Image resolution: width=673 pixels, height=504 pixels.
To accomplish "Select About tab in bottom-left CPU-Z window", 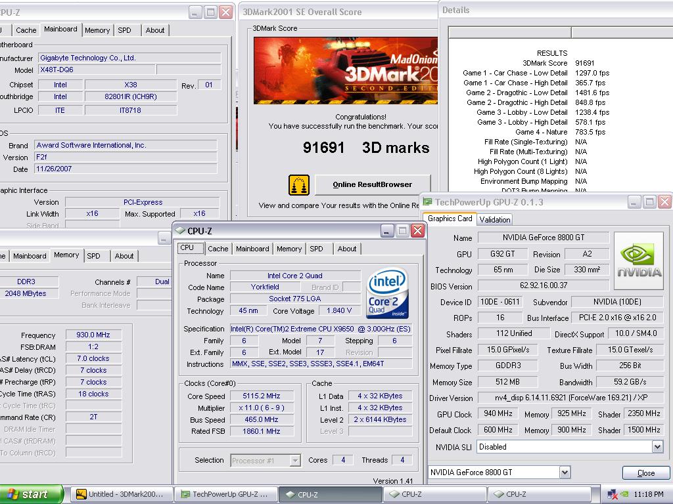I will pos(124,256).
